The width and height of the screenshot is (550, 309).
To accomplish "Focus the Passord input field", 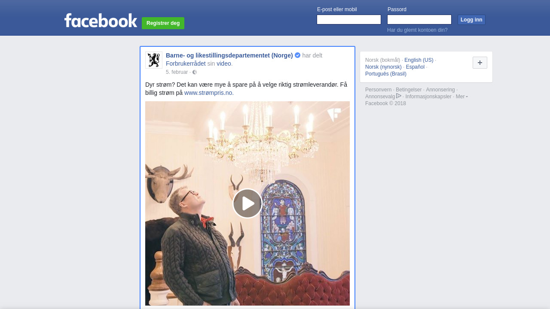I will pyautogui.click(x=419, y=20).
